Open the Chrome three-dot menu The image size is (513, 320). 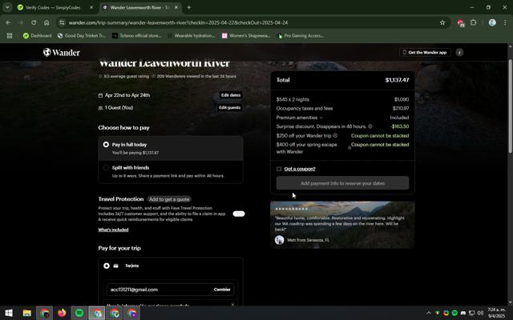[x=505, y=22]
